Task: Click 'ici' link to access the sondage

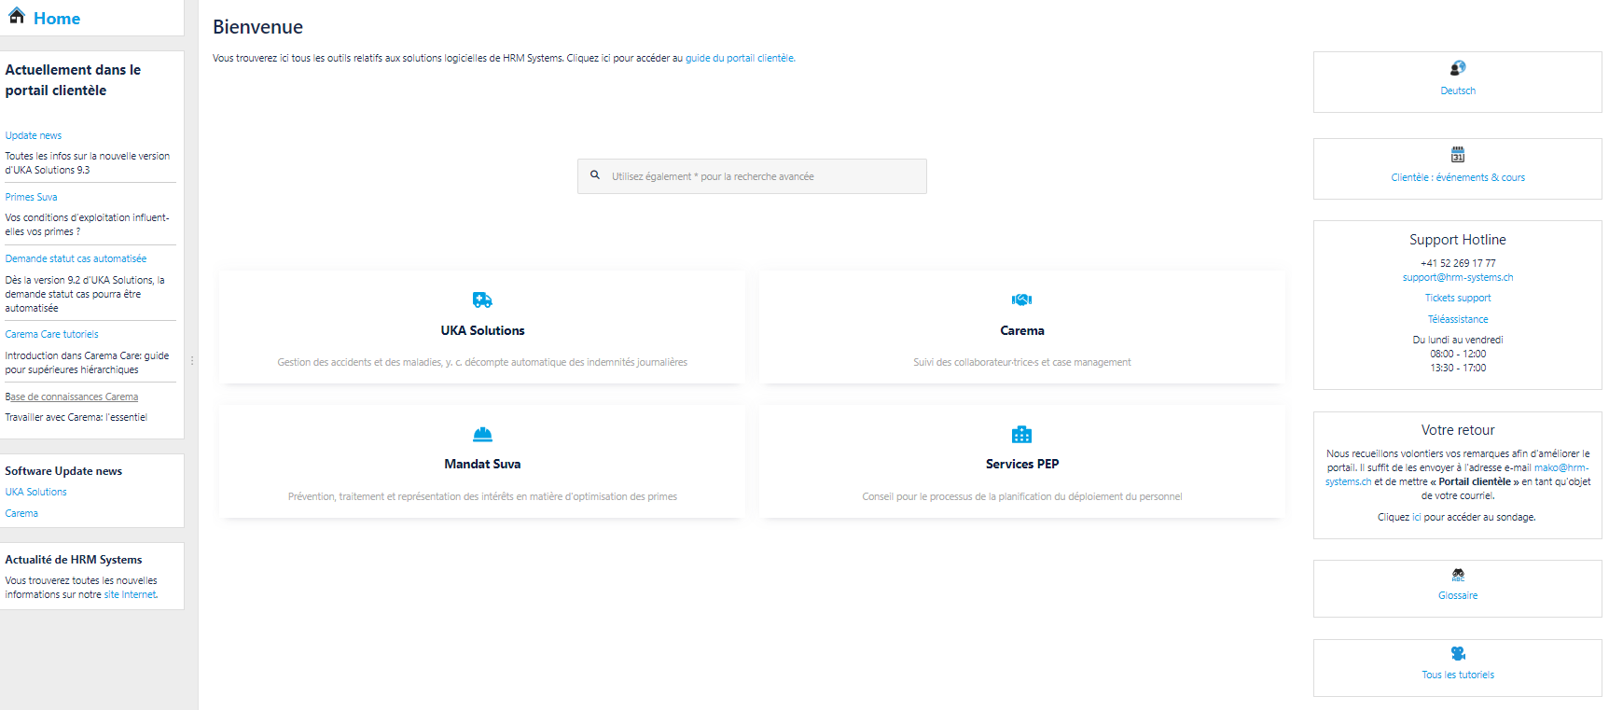Action: click(x=1417, y=517)
